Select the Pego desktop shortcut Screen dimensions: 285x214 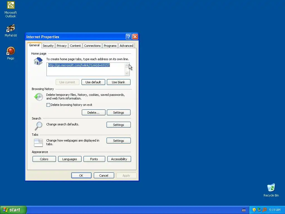point(11,53)
